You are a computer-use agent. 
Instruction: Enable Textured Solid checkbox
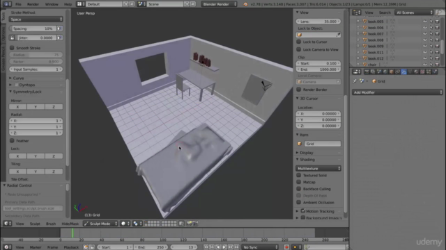299,175
